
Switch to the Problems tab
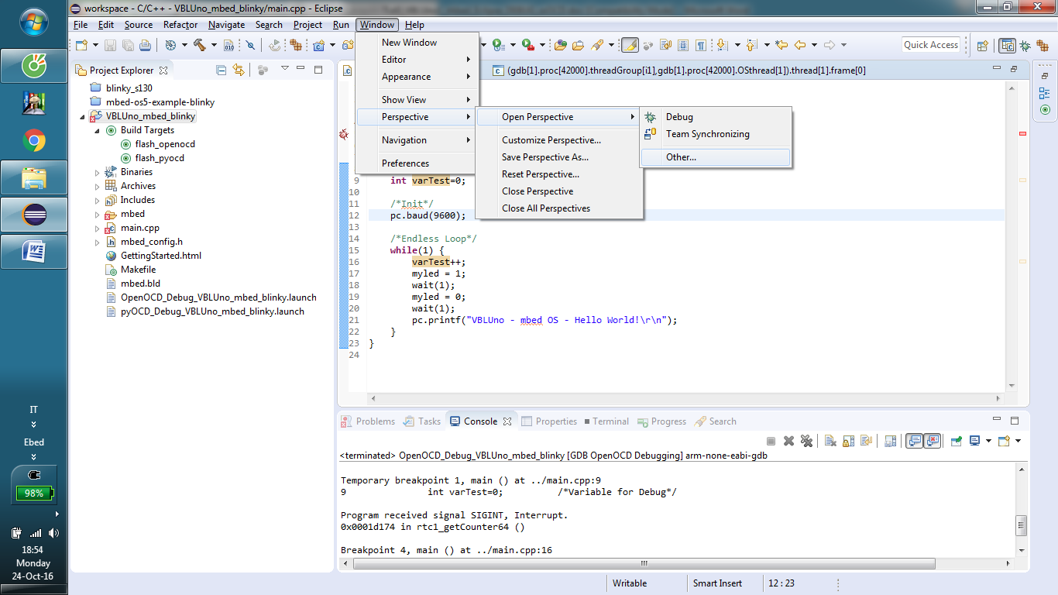[369, 421]
